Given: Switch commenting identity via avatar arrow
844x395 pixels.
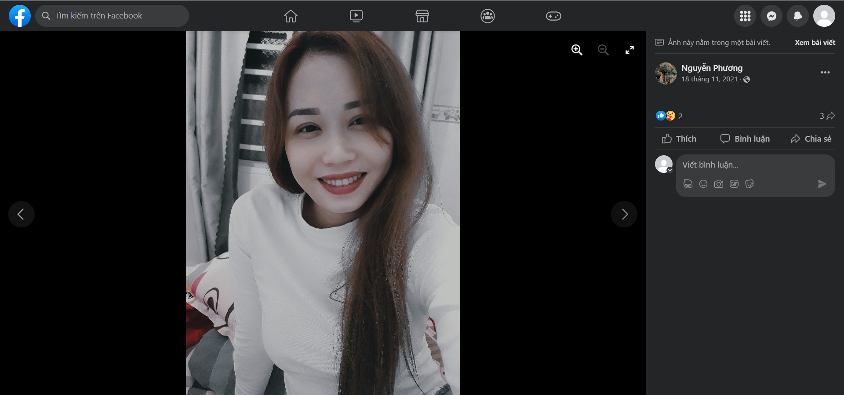Looking at the screenshot, I should 669,170.
